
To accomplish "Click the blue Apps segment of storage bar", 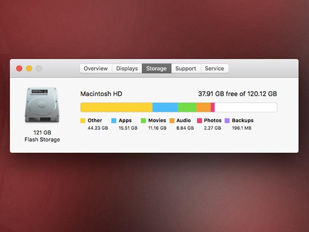I will [x=165, y=107].
